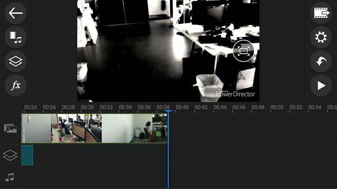Select the video/photo track icon

click(x=10, y=128)
